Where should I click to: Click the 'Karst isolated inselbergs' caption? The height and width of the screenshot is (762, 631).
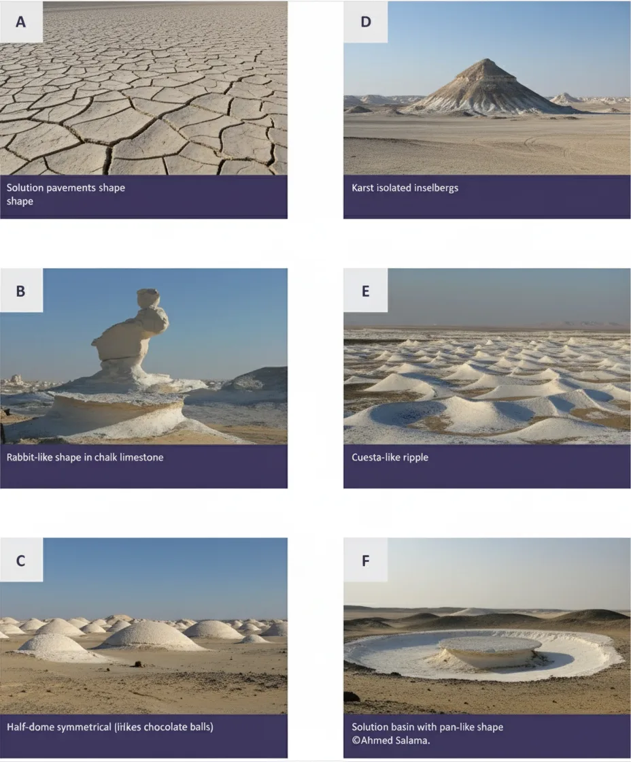click(405, 188)
